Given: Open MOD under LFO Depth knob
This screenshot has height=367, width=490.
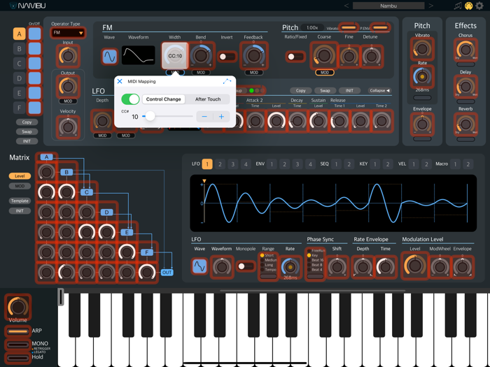Looking at the screenshot, I should coord(102,136).
